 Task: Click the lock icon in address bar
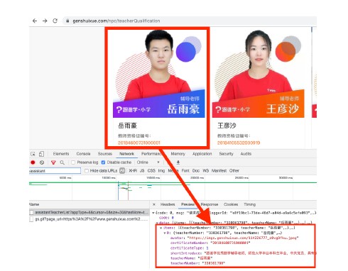click(67, 21)
